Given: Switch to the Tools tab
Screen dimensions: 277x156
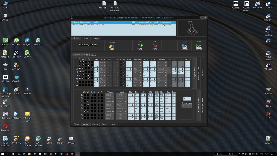Looking at the screenshot, I should 86,39.
